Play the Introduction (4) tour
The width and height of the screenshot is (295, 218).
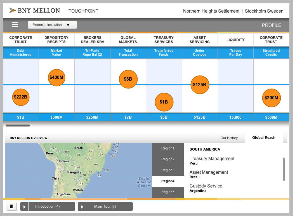tap(24, 207)
